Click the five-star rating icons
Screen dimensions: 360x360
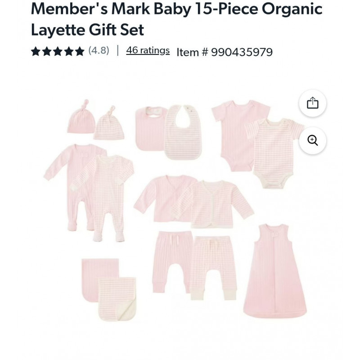tap(58, 51)
